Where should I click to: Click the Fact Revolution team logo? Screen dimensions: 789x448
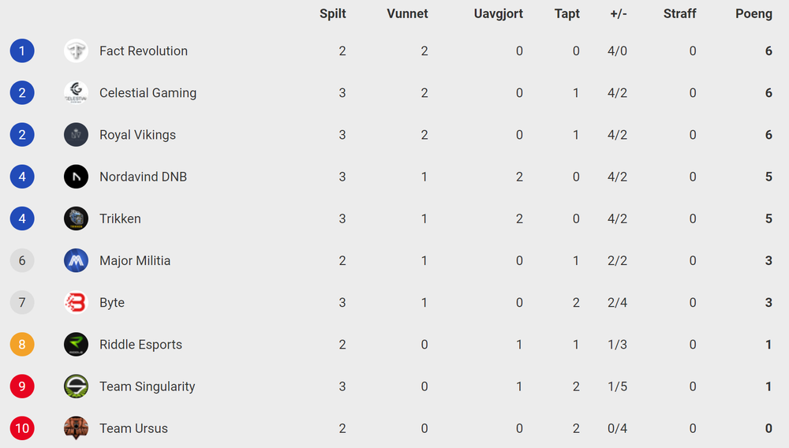[76, 50]
